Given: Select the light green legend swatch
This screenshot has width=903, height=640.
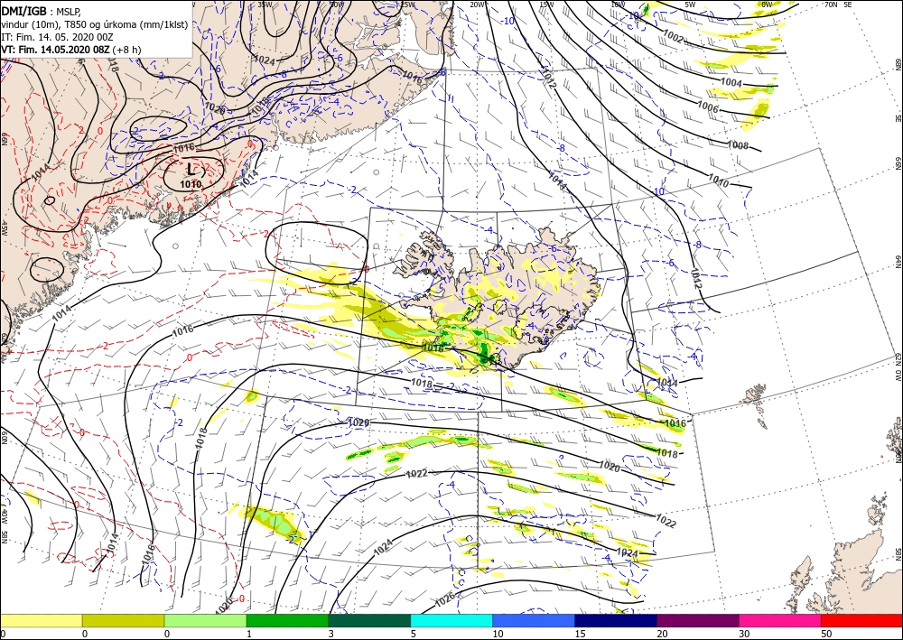Looking at the screenshot, I should click(205, 620).
